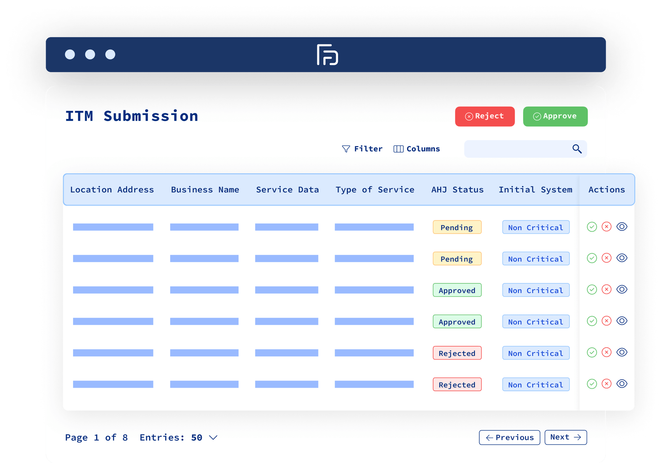Show details using last row's eye icon

coord(622,384)
